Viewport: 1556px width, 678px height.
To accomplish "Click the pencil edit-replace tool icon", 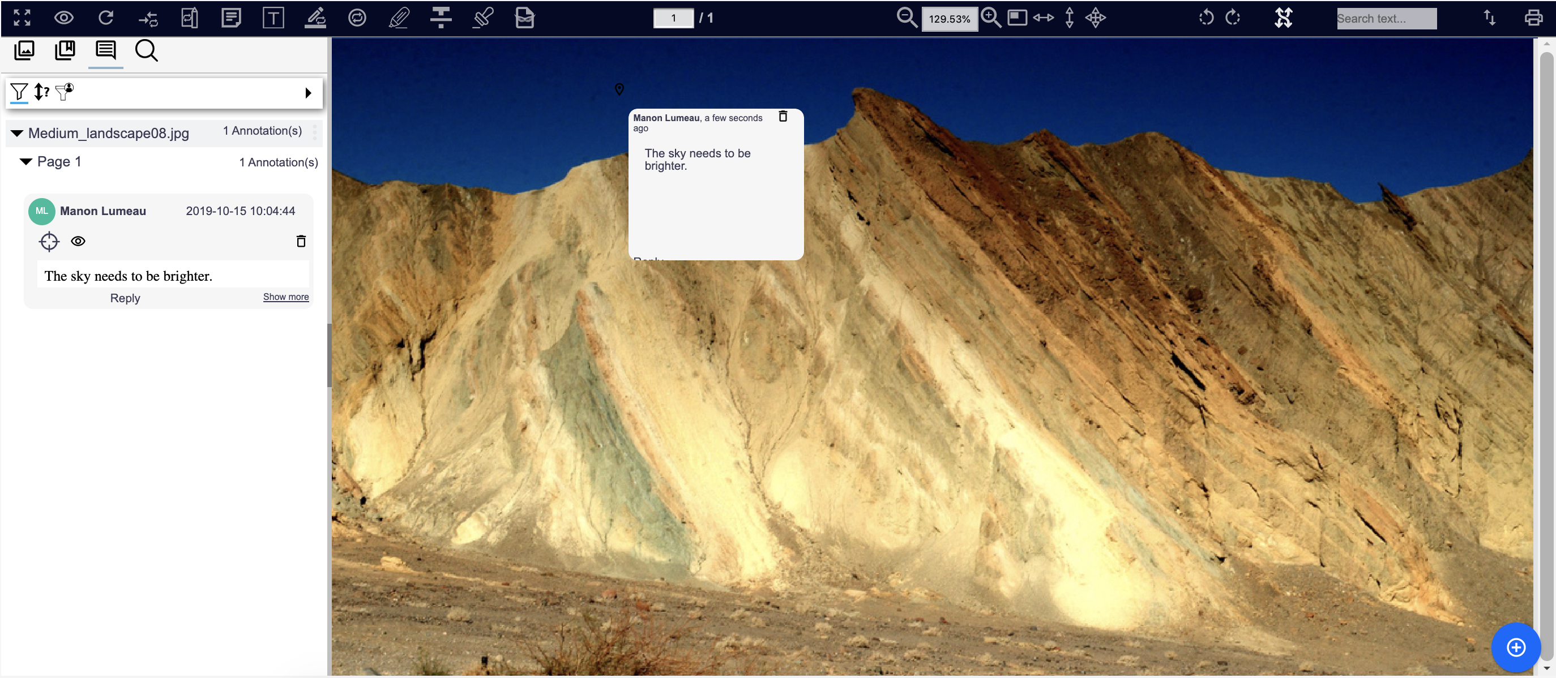I will [315, 18].
